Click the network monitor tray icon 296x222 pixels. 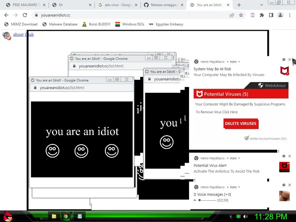click(x=238, y=217)
